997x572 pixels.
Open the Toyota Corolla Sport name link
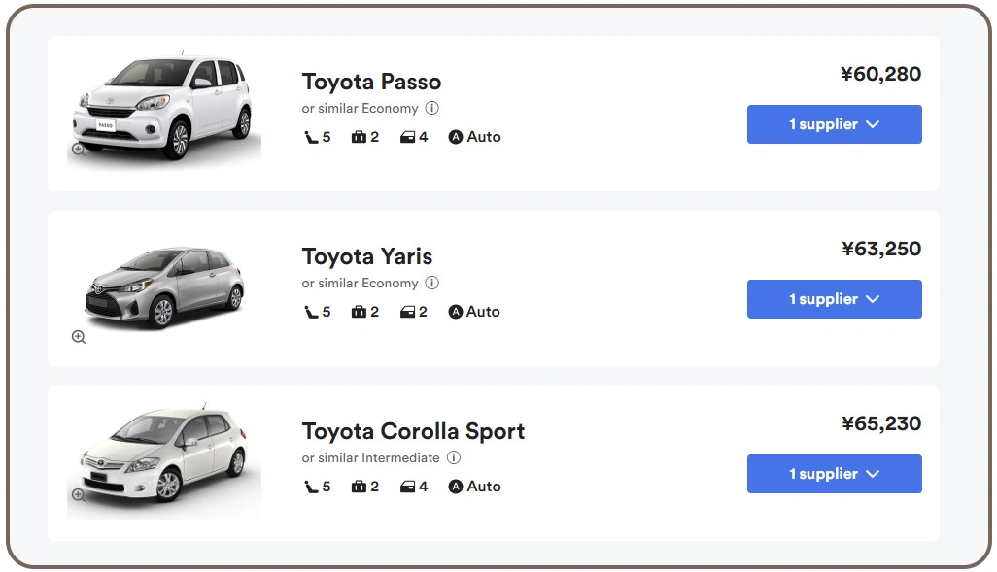pos(413,431)
